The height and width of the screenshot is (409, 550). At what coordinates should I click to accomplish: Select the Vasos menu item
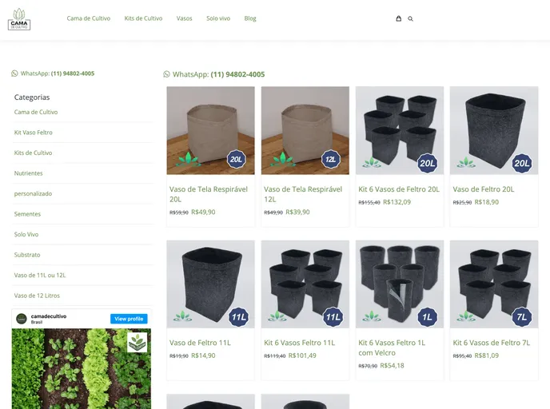click(x=185, y=18)
